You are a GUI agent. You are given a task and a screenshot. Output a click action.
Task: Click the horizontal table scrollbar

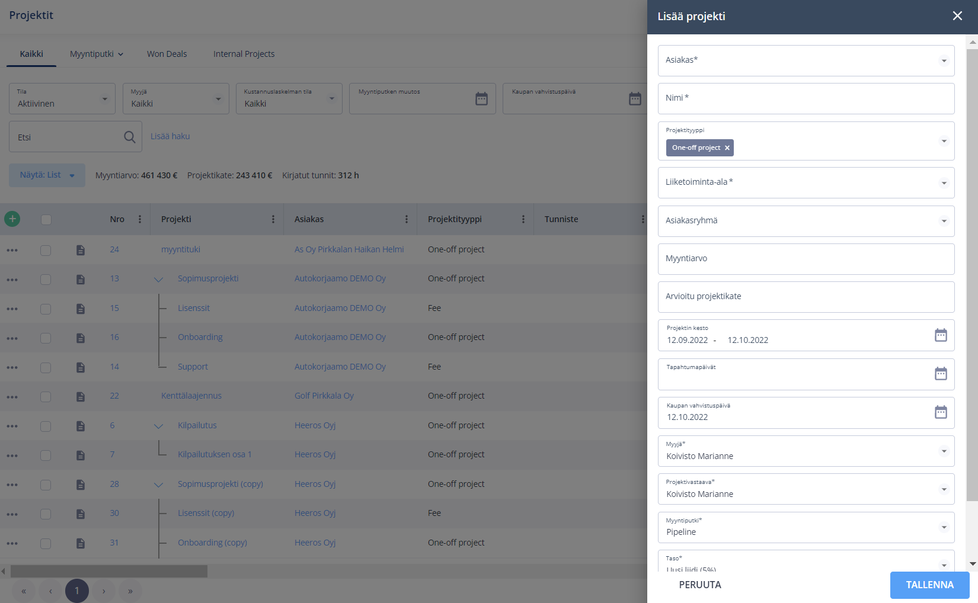(109, 571)
